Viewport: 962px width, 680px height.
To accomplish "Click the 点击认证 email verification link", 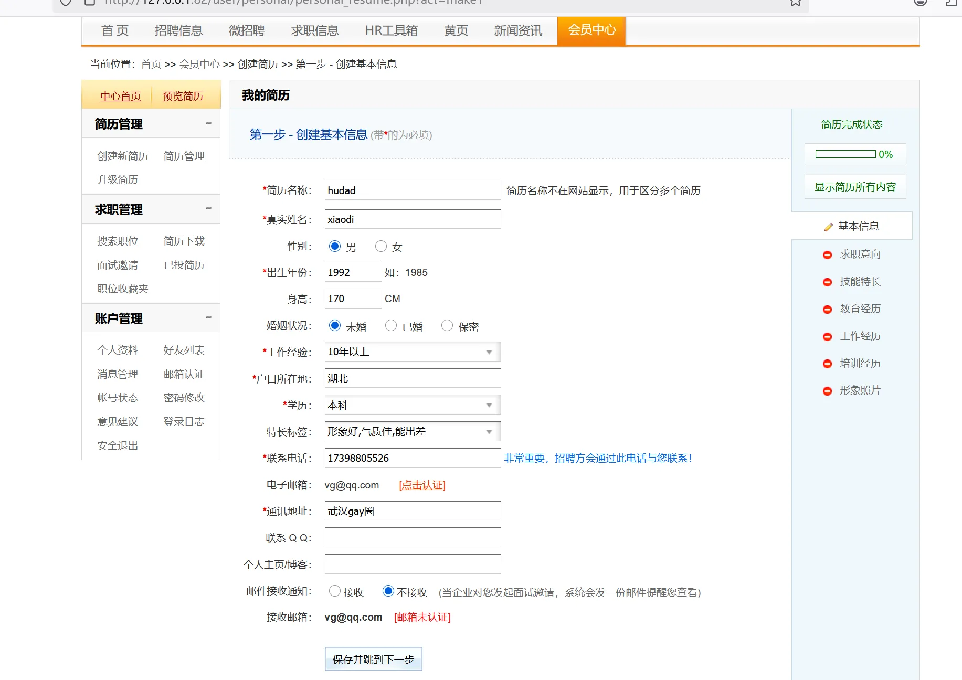I will coord(422,485).
